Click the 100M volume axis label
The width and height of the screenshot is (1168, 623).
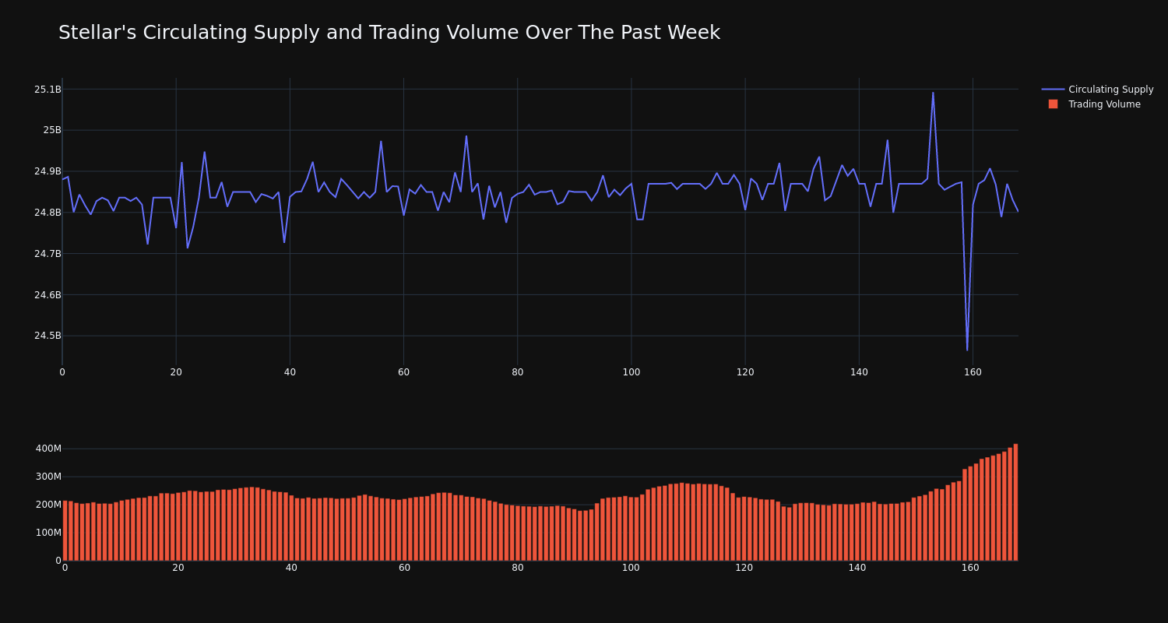coord(48,533)
